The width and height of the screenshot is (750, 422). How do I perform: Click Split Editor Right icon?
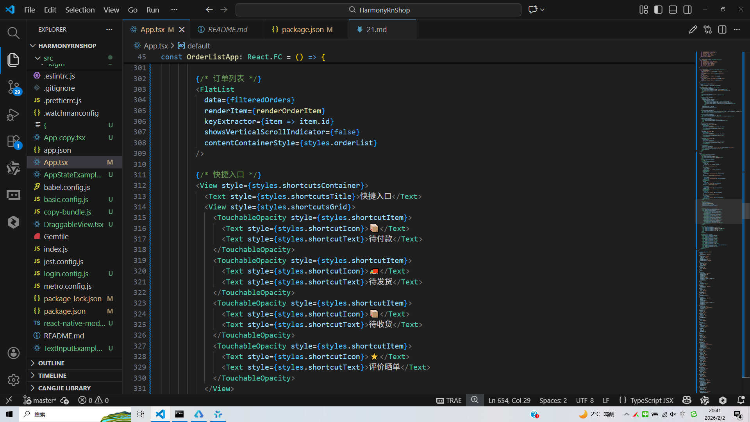[722, 30]
